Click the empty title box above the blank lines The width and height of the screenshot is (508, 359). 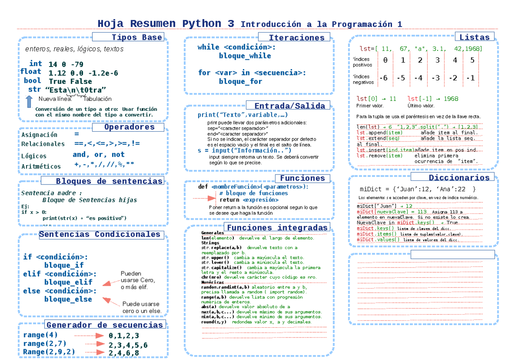453,254
